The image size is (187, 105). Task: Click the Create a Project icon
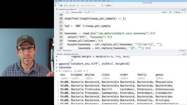61,6
